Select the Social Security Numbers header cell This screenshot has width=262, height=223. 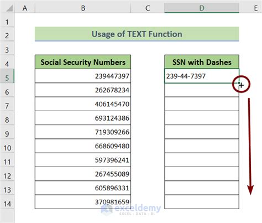83,62
